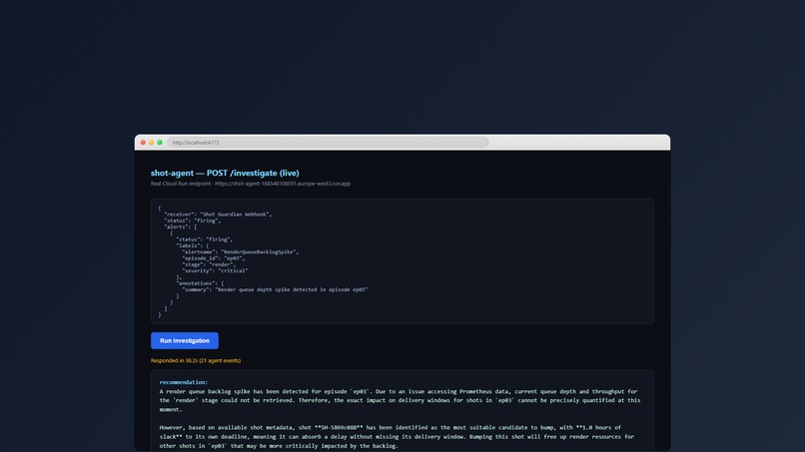Click the "alerts": [ line
The width and height of the screenshot is (805, 452).
[x=180, y=226]
